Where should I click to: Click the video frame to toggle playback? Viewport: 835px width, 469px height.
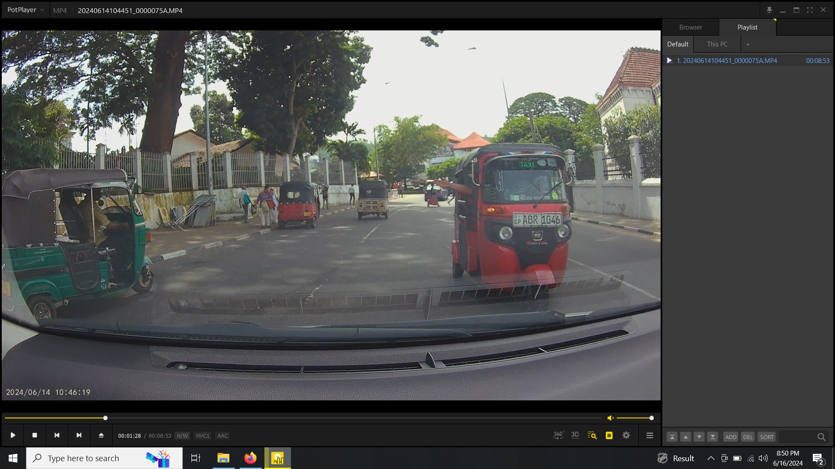pos(331,215)
